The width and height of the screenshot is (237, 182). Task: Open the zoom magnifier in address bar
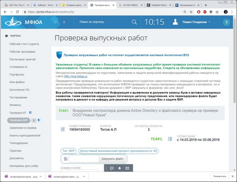pyautogui.click(x=185, y=12)
